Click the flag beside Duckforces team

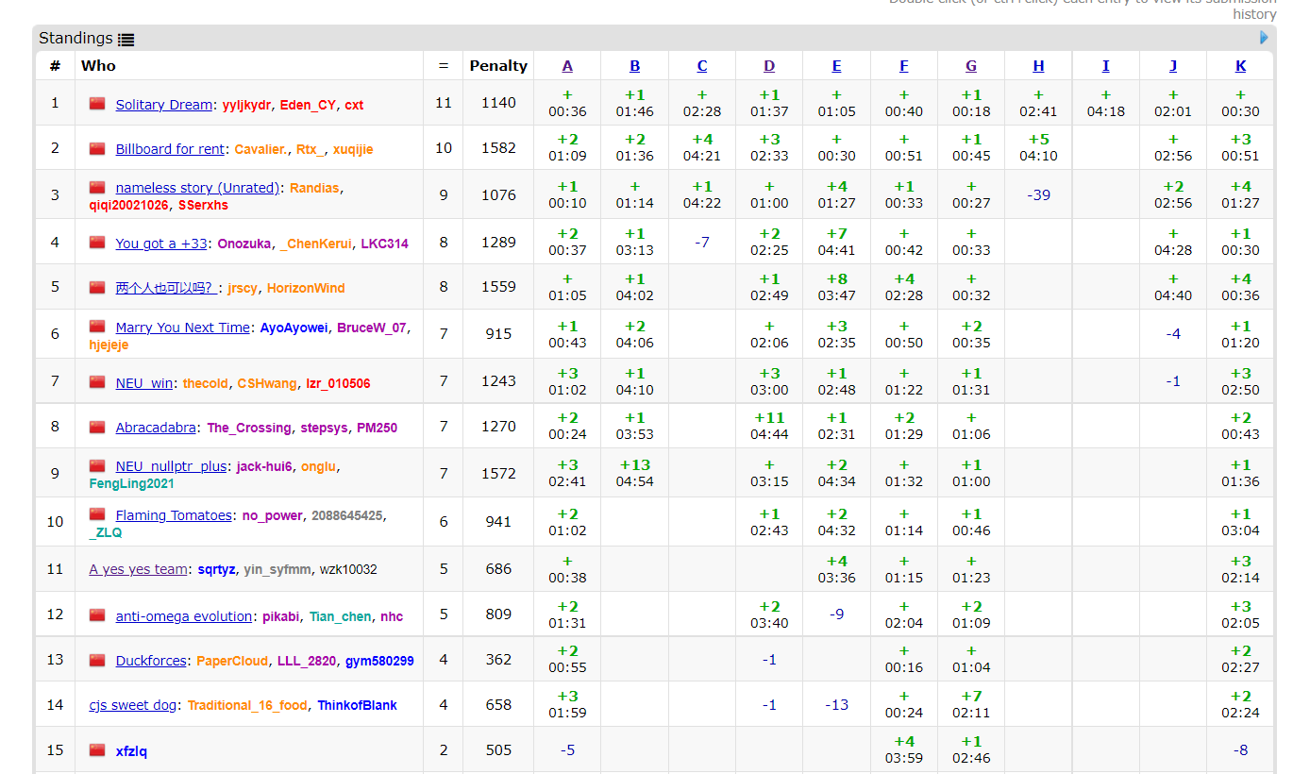pyautogui.click(x=97, y=660)
